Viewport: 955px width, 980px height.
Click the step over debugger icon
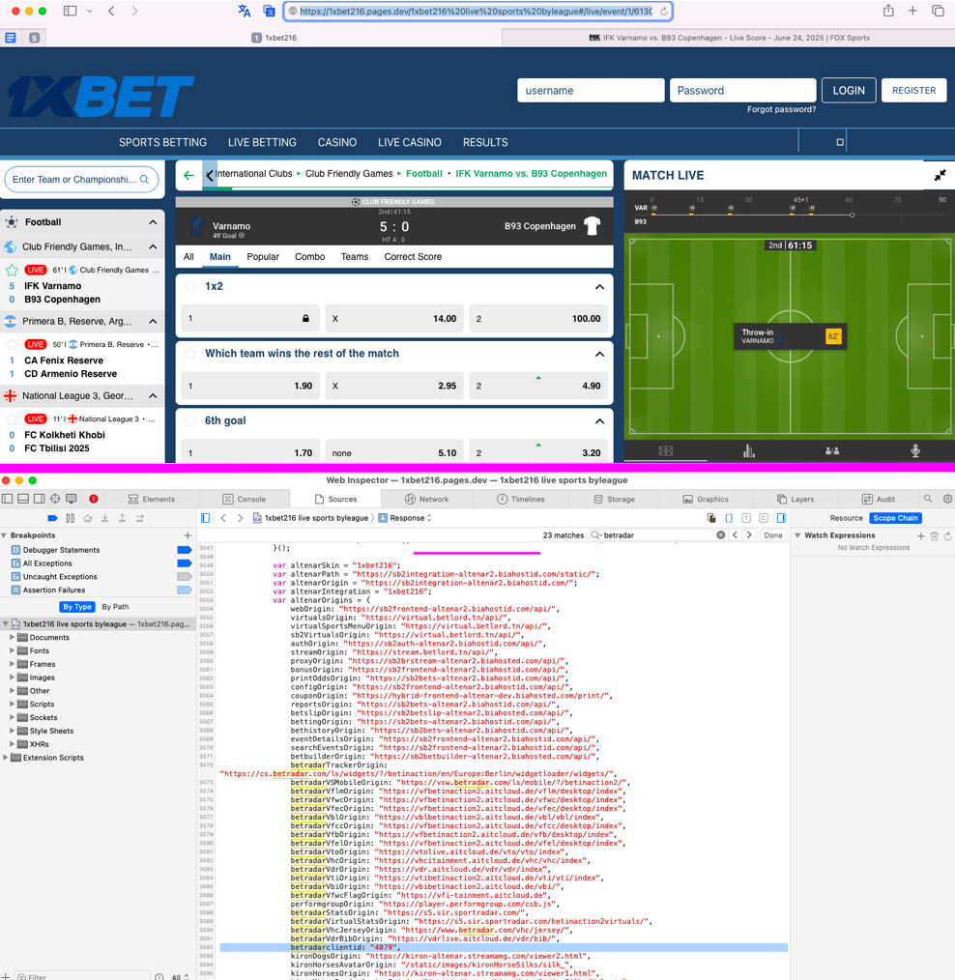[x=88, y=518]
